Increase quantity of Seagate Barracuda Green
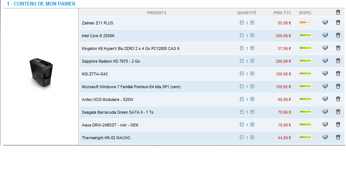 point(252,112)
